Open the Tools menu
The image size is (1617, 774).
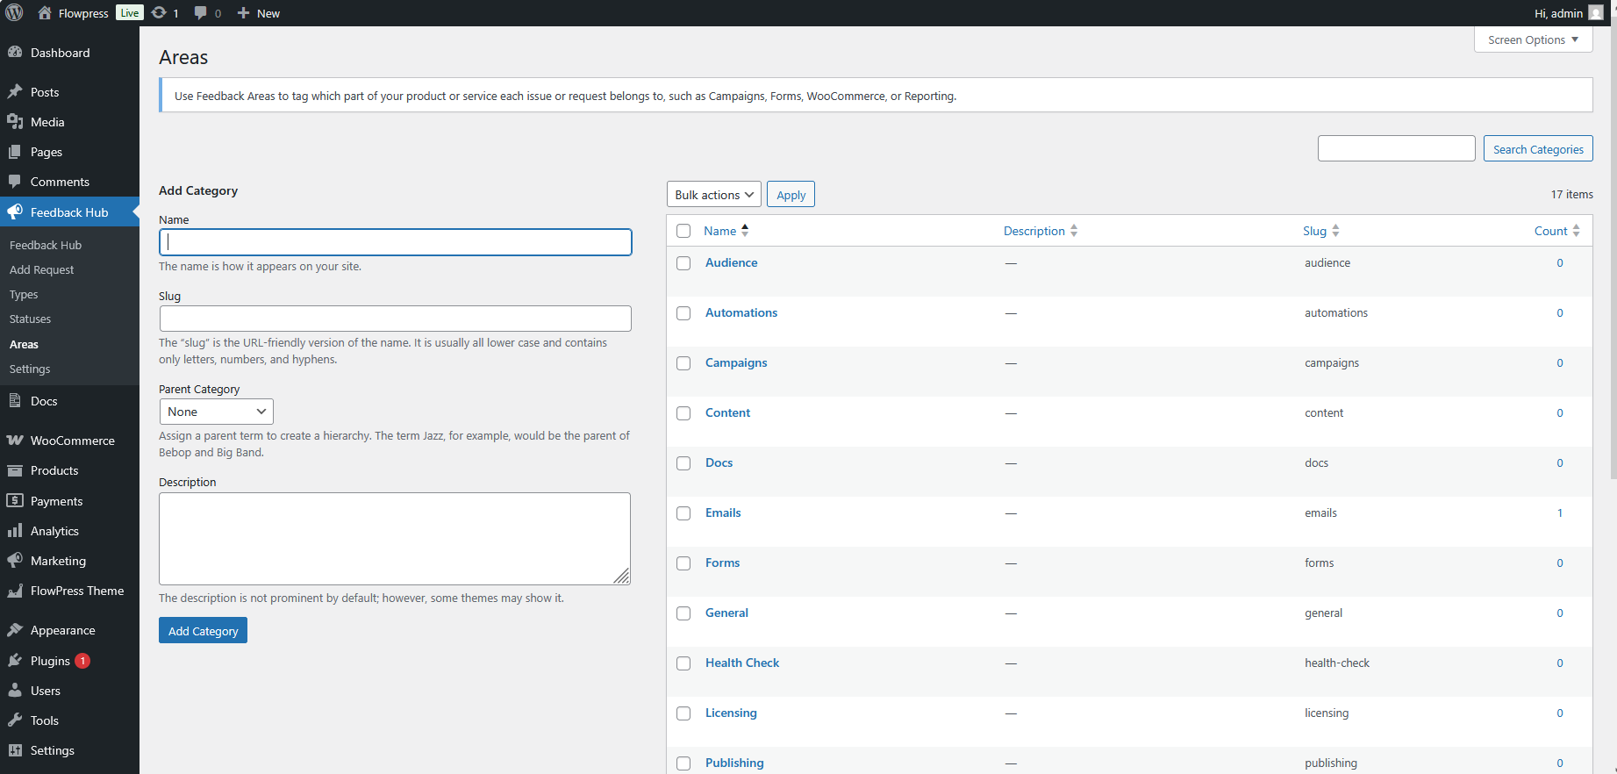tap(69, 720)
